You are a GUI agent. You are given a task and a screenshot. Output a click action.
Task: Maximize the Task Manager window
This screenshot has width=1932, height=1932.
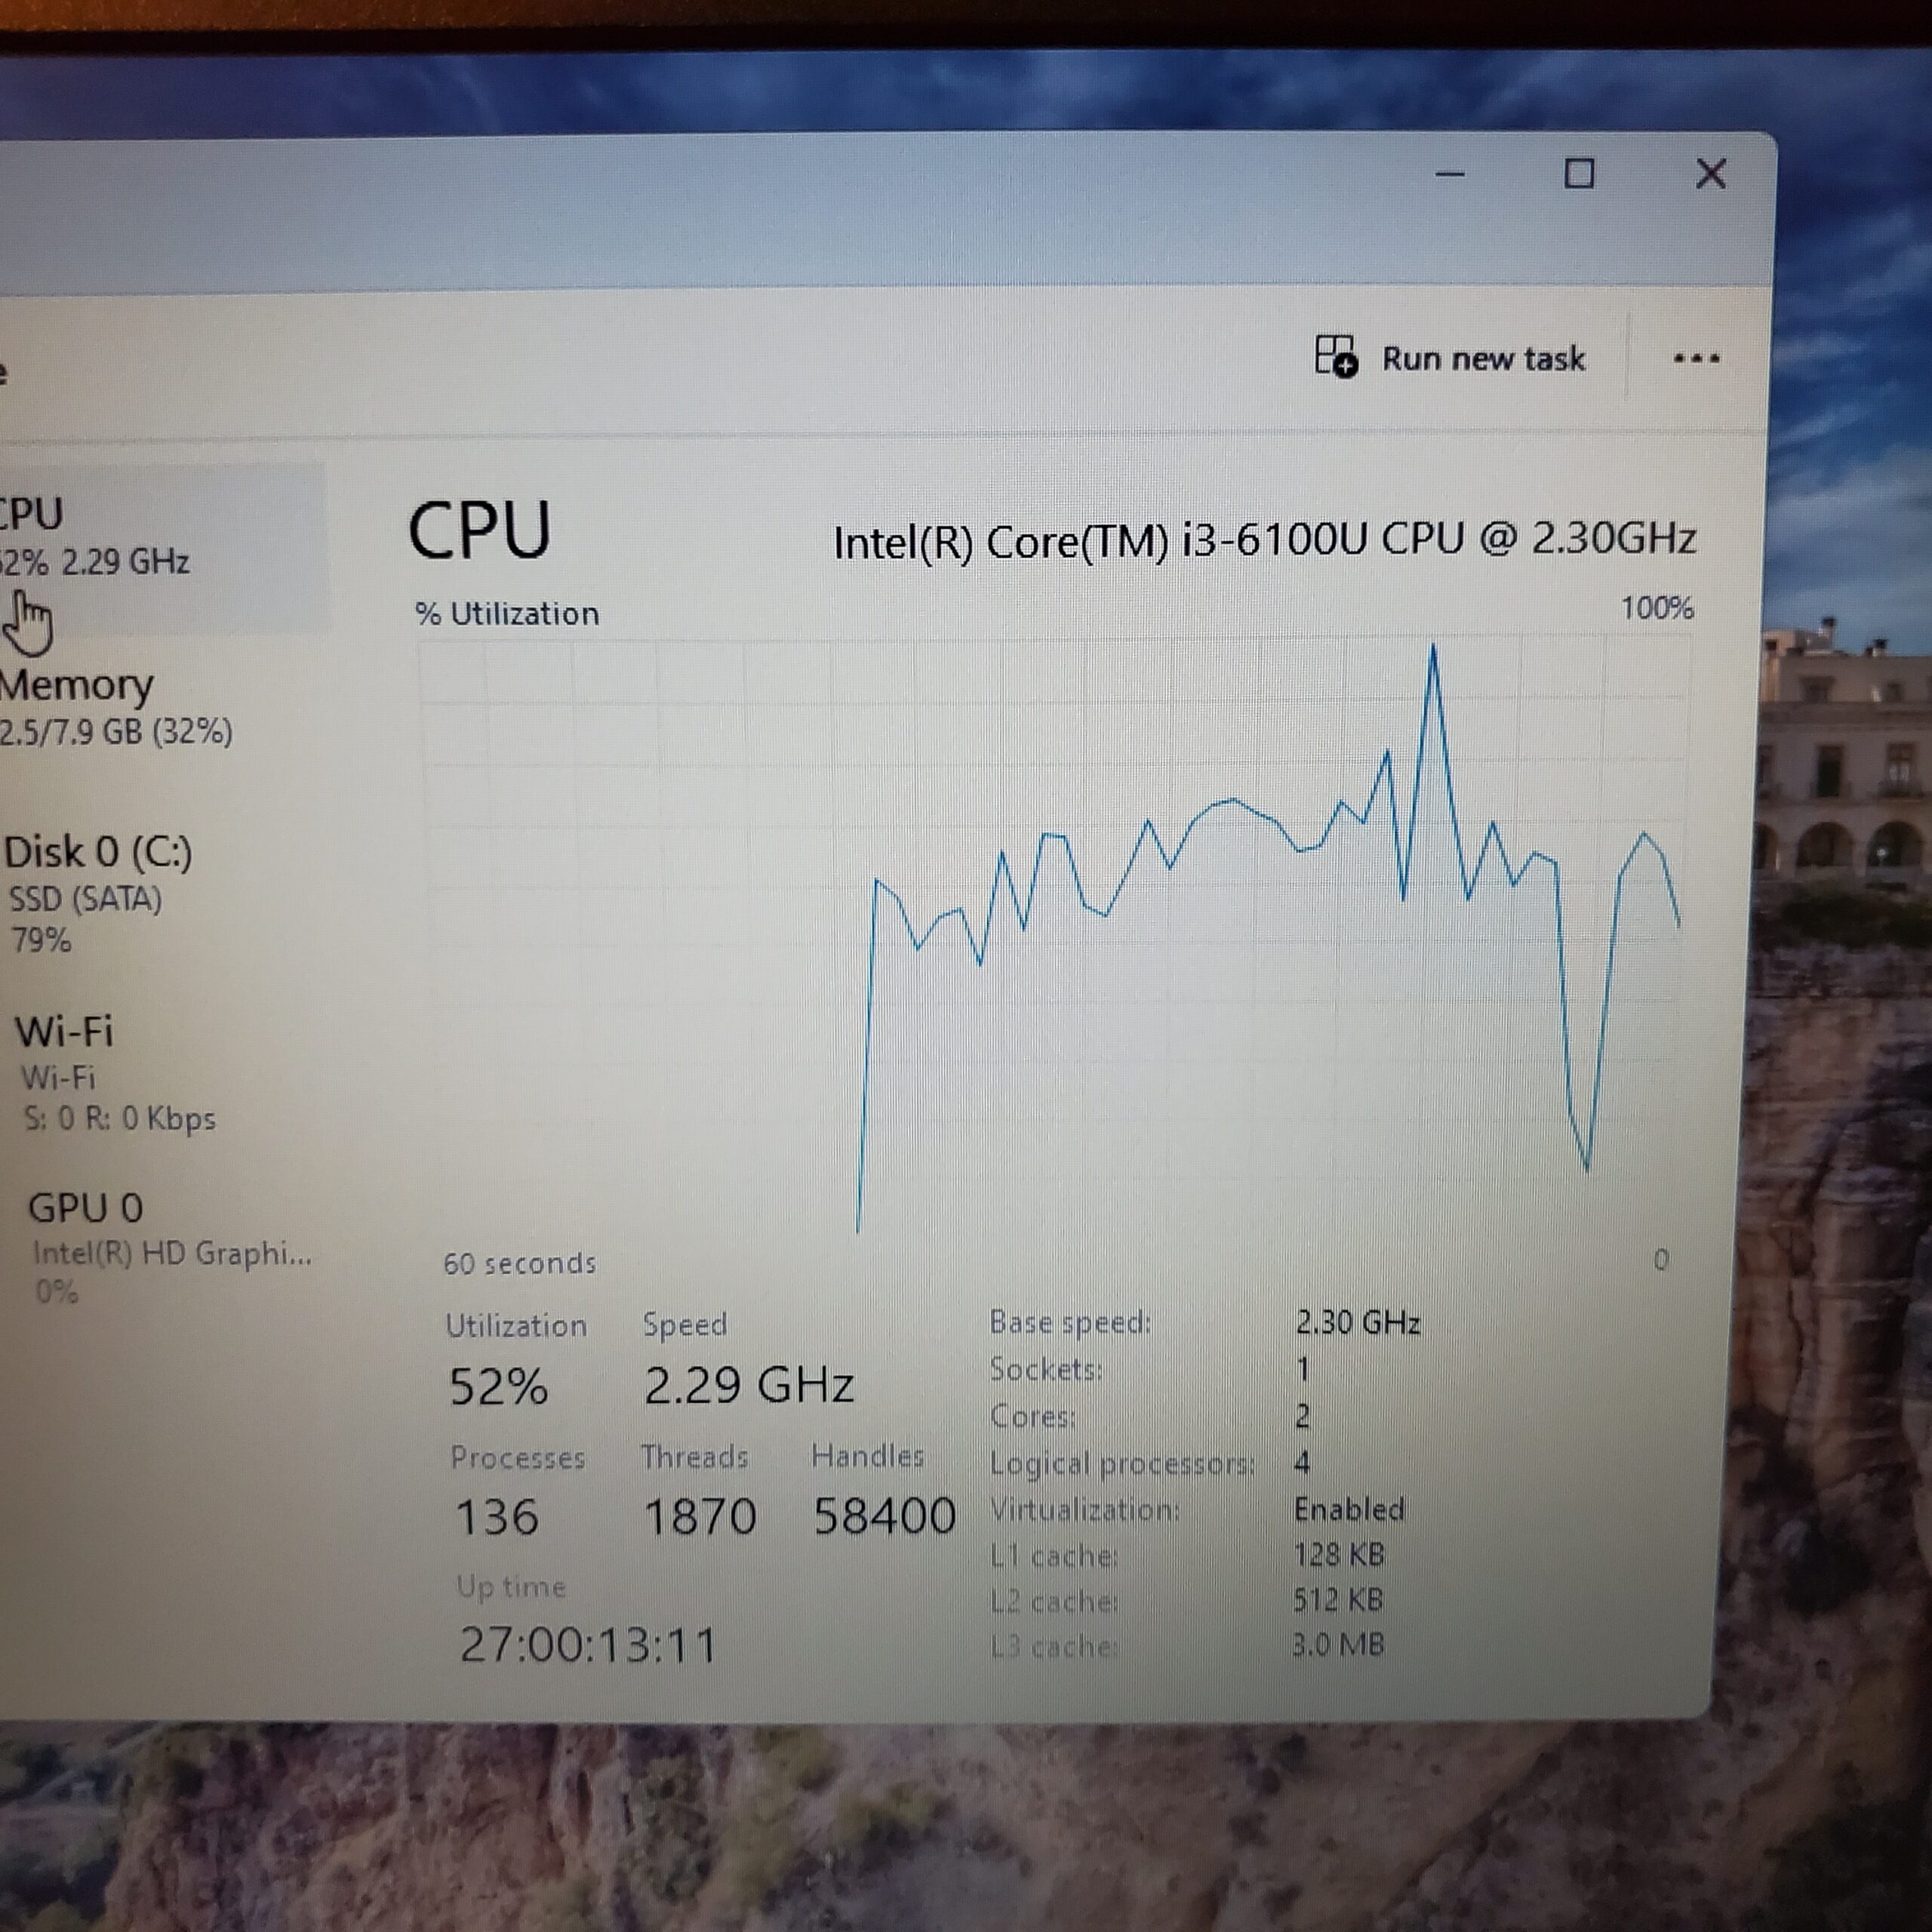click(1579, 174)
